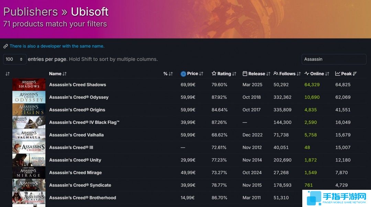Open the Publishers breadcrumb link
The height and width of the screenshot is (207, 371).
[31, 12]
